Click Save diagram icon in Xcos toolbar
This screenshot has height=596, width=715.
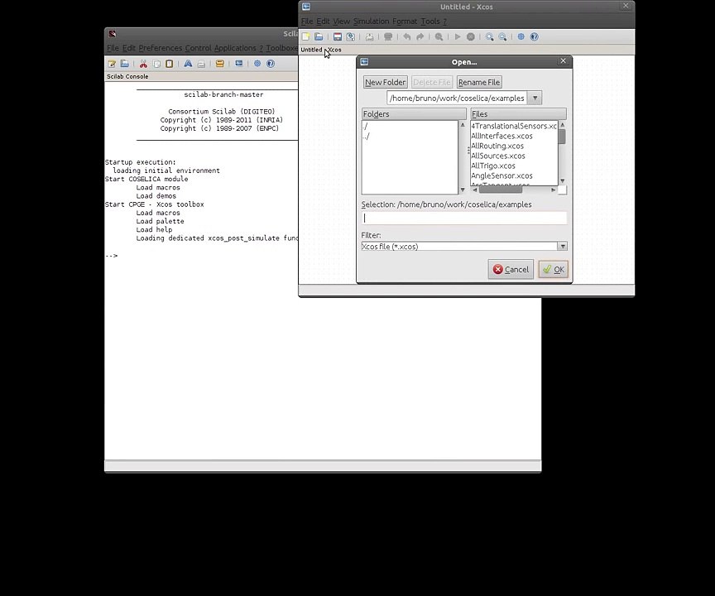338,37
